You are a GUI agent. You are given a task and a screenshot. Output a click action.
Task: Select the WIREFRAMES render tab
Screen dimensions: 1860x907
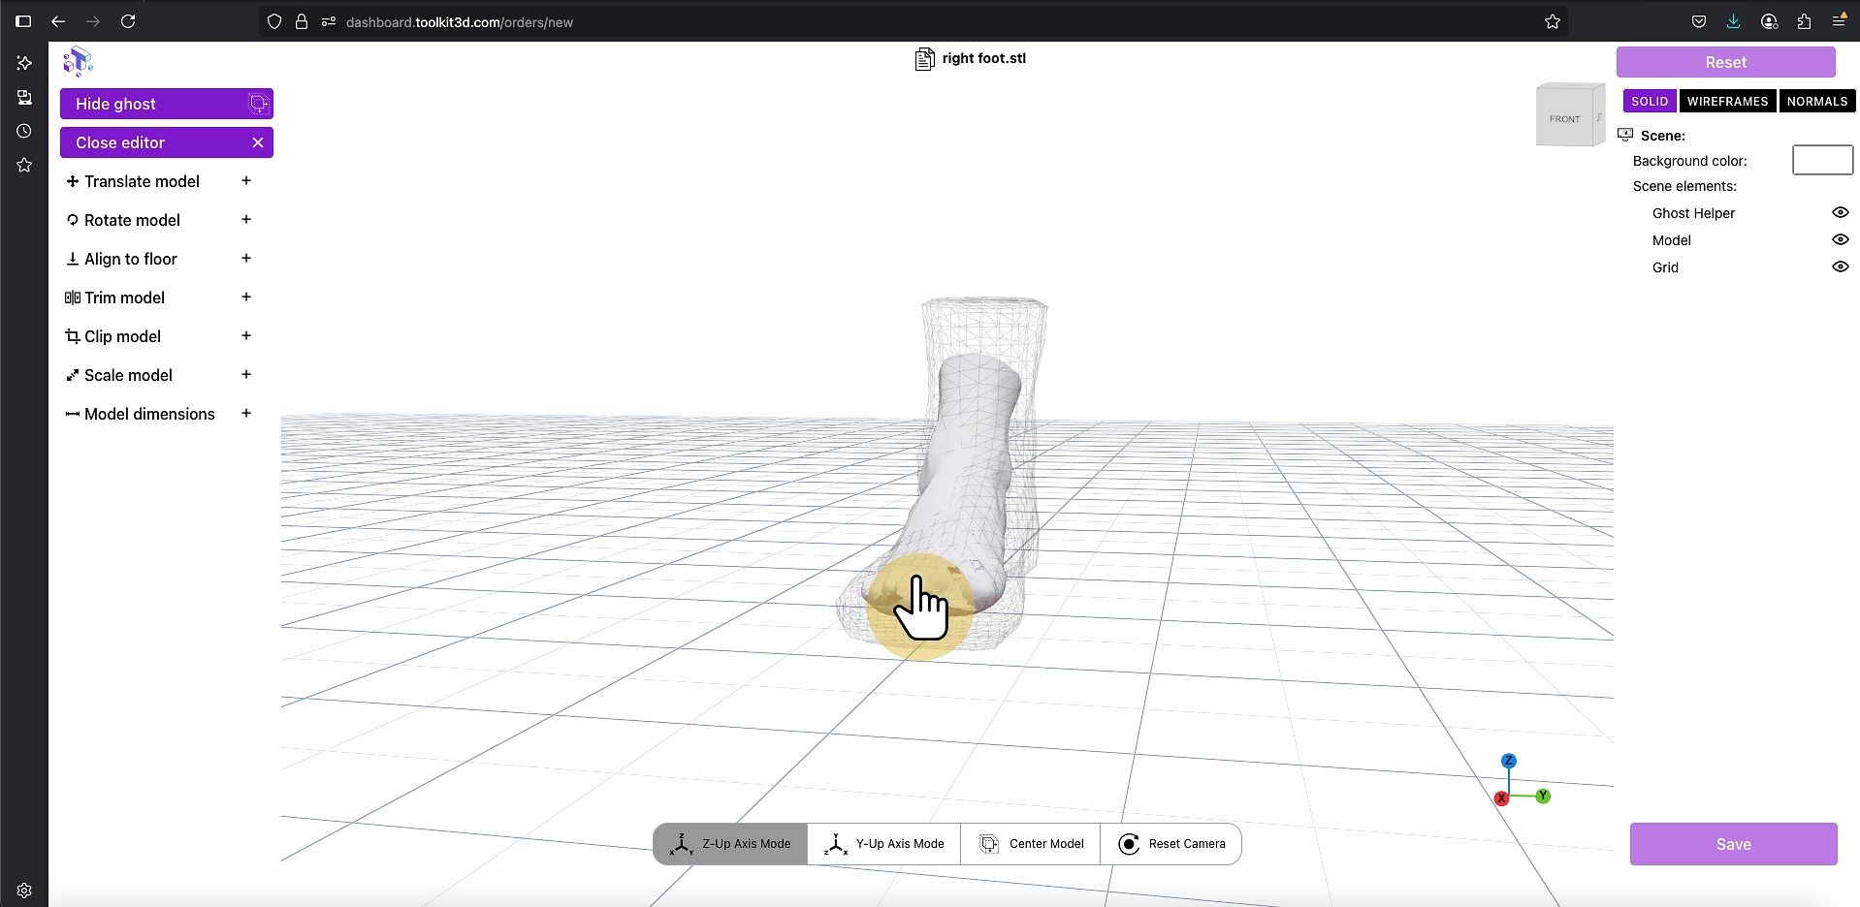(1727, 101)
